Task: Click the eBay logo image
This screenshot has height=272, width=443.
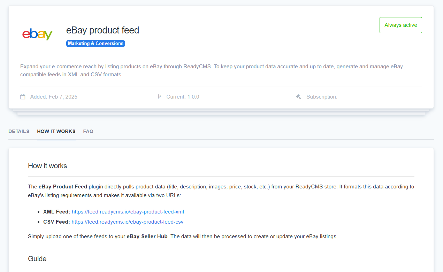Action: tap(37, 34)
